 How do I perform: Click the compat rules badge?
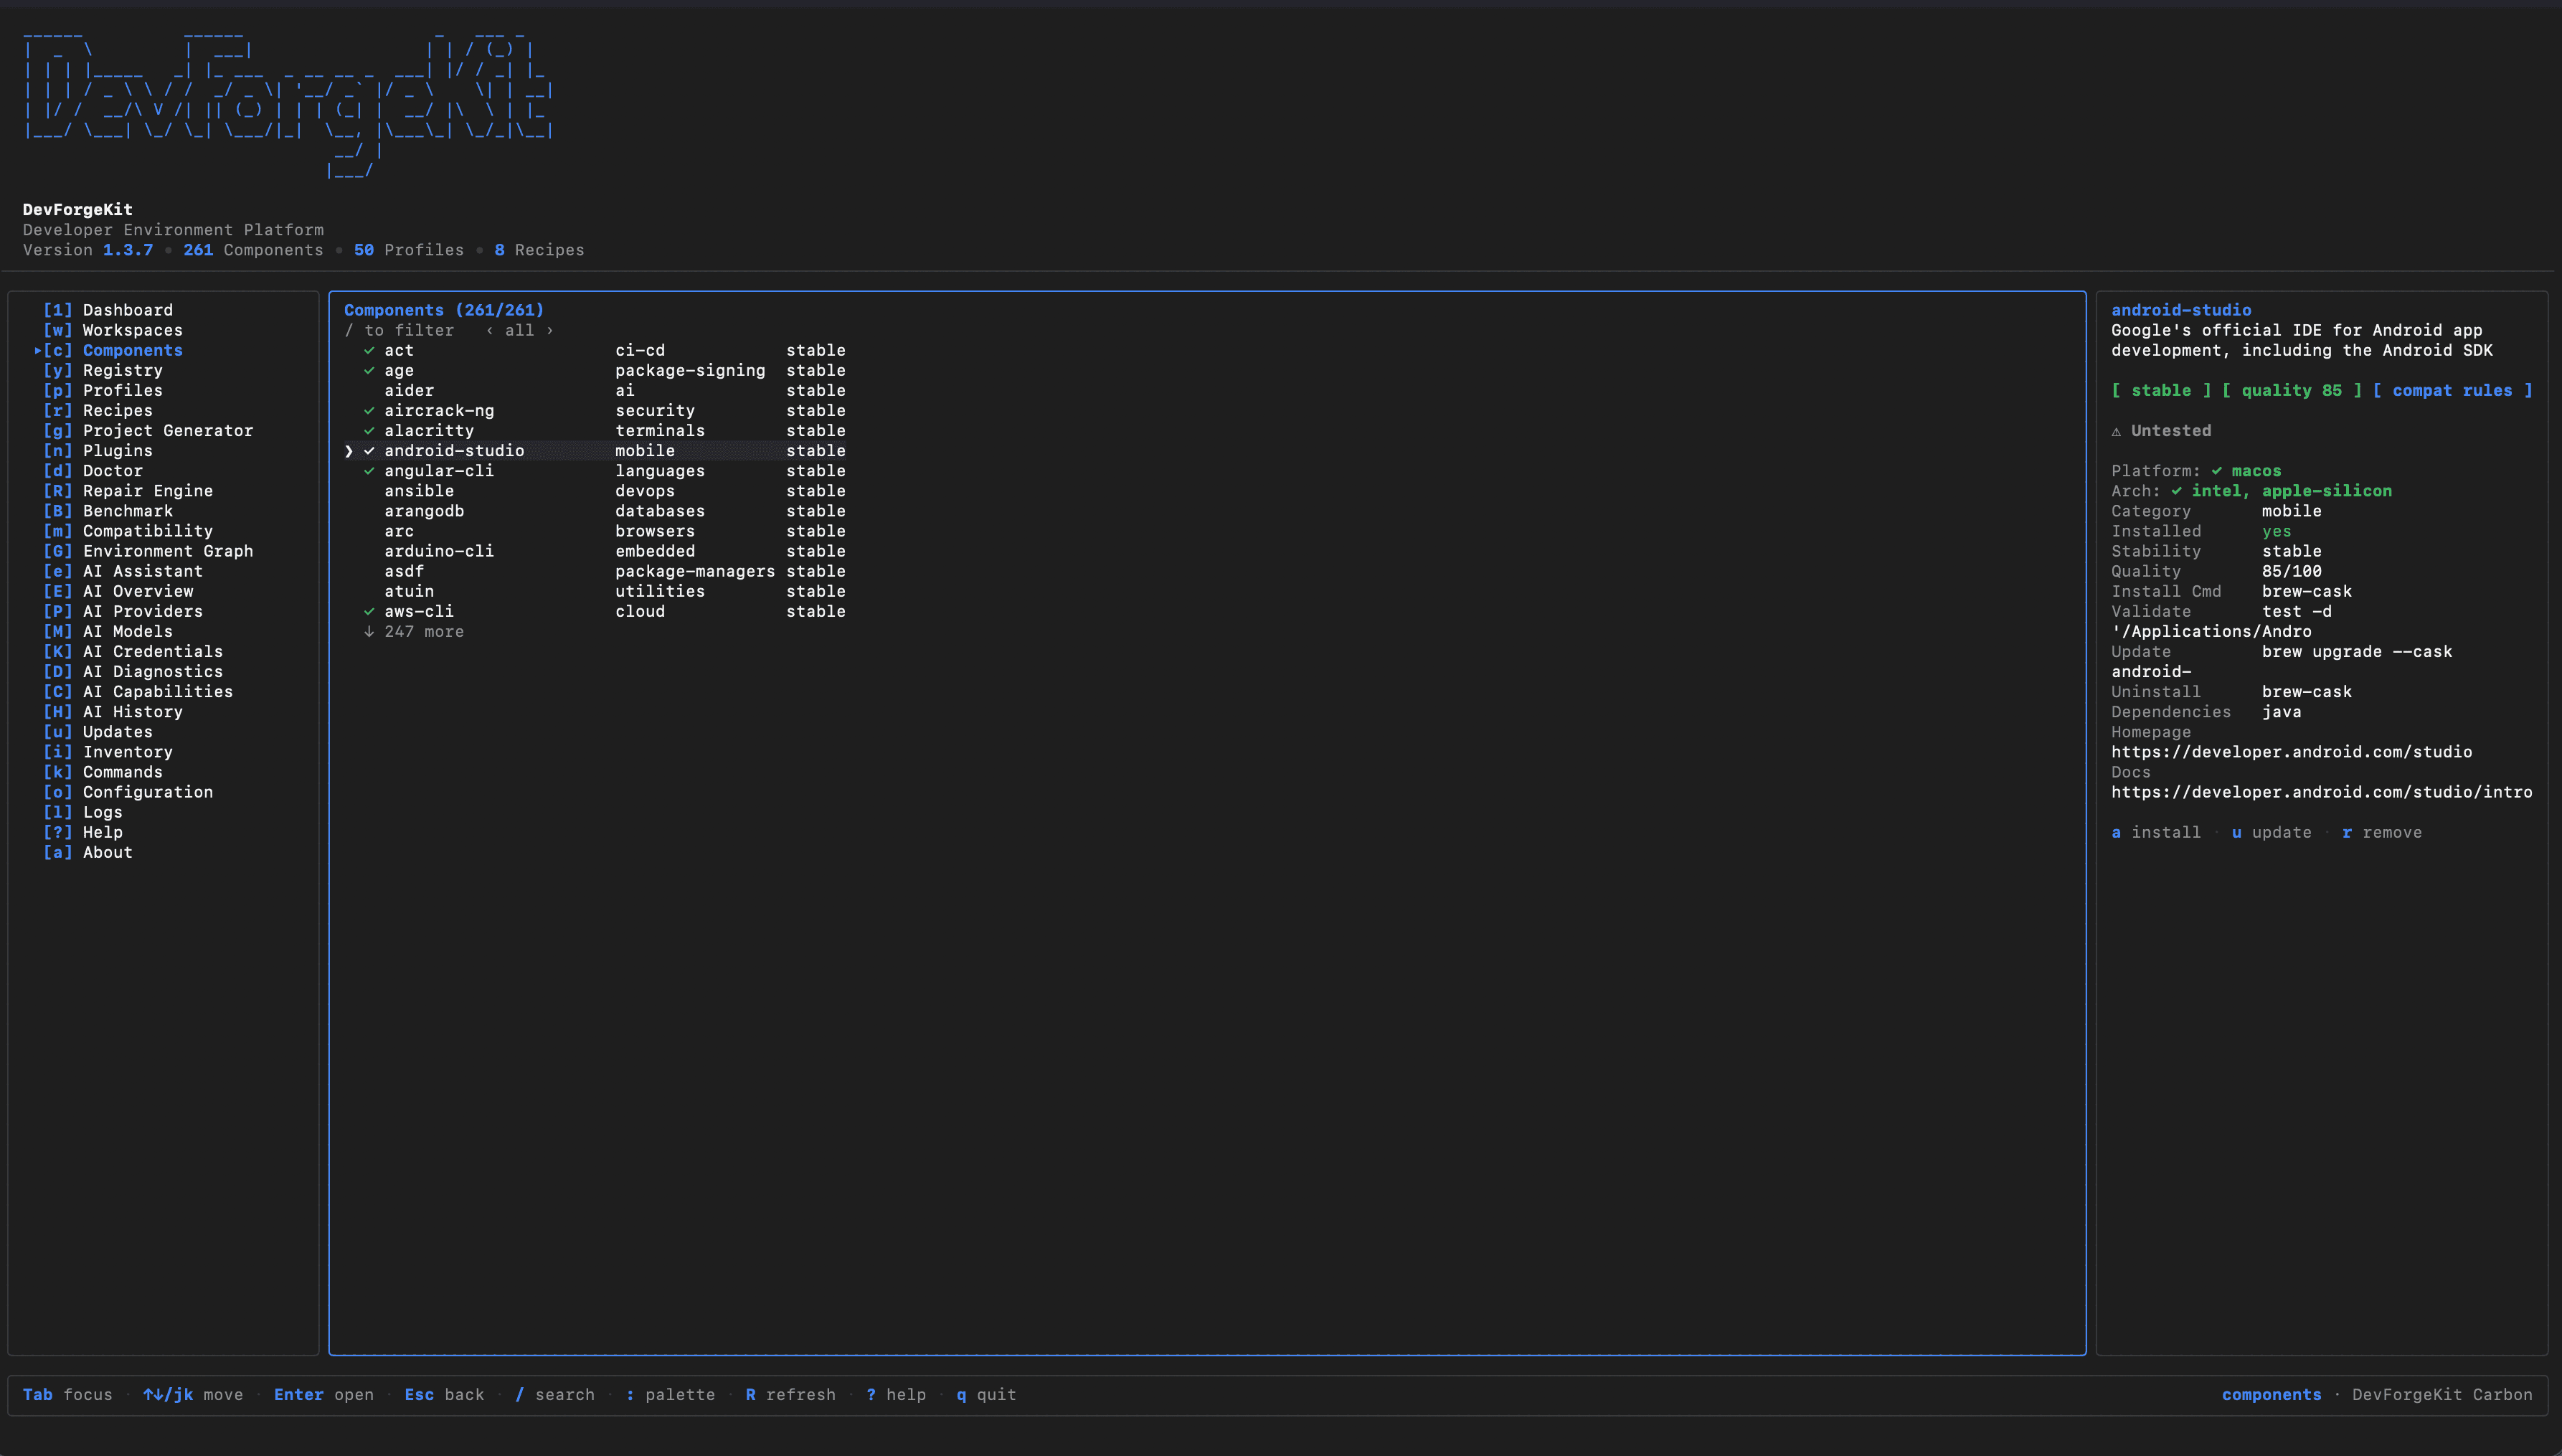tap(2453, 390)
